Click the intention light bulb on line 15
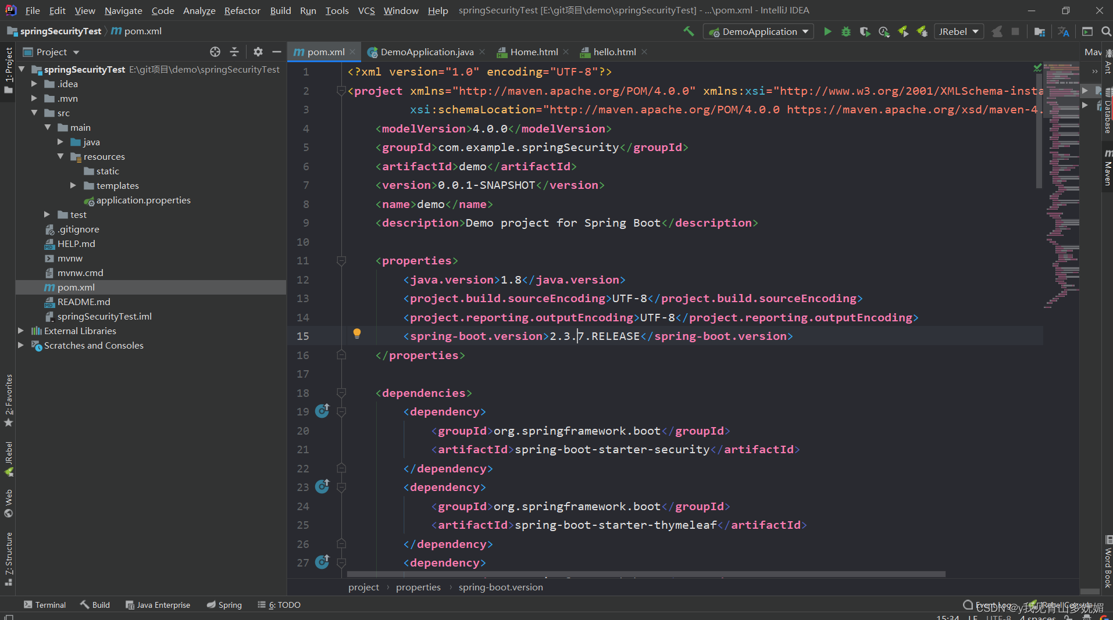 pyautogui.click(x=357, y=334)
